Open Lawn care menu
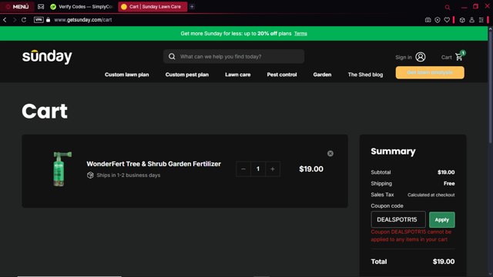Image resolution: width=493 pixels, height=277 pixels. click(238, 75)
